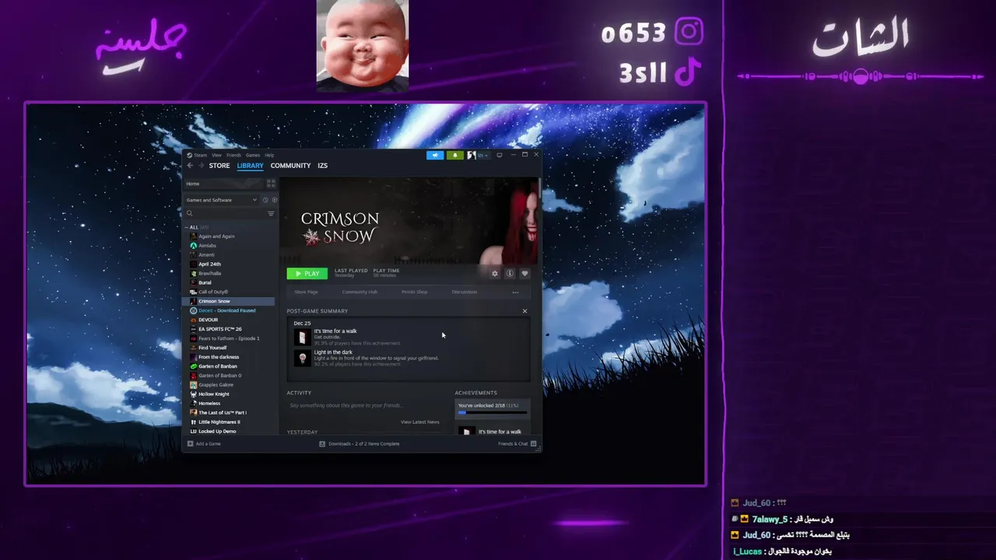Click the user profile avatar

(x=472, y=156)
